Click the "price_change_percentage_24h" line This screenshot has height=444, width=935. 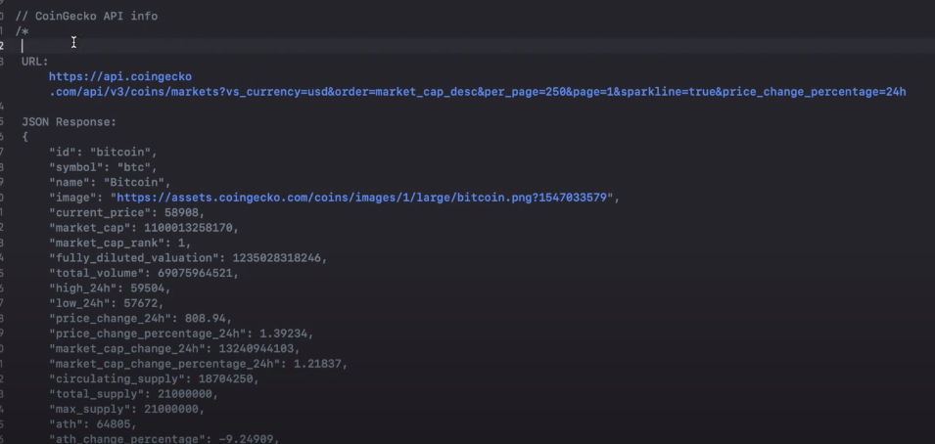pyautogui.click(x=181, y=333)
